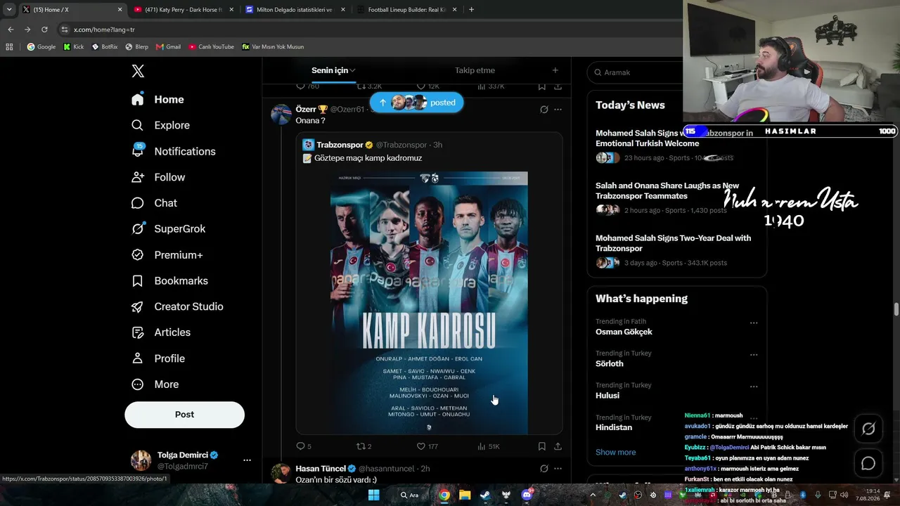This screenshot has width=900, height=506.
Task: Open more options on Özerr's post
Action: pos(558,110)
